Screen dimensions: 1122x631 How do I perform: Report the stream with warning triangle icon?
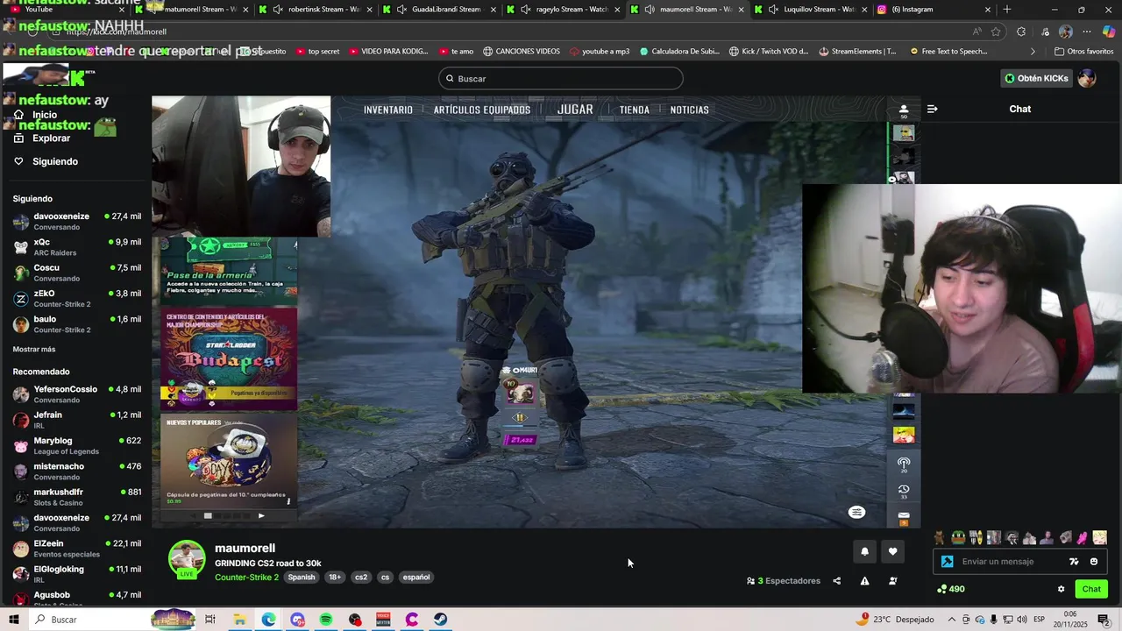point(864,581)
